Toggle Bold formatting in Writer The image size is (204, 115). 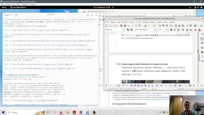coord(171,30)
